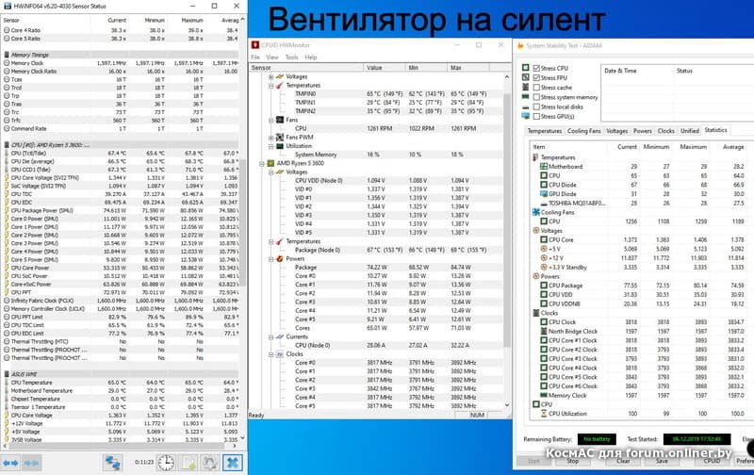Collapse the Clocks node in HWMonitor
Screen dimensions: 754x475
pos(271,354)
